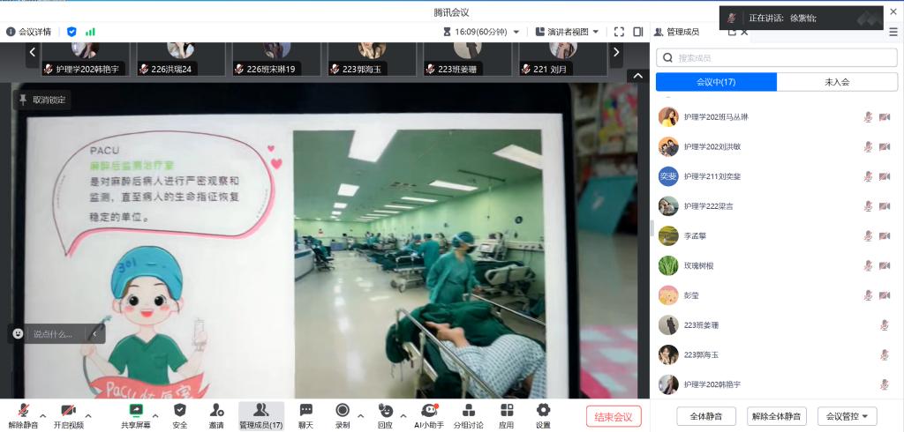Open the 演讲者视图 view dropdown
The height and width of the screenshot is (432, 904).
(568, 32)
